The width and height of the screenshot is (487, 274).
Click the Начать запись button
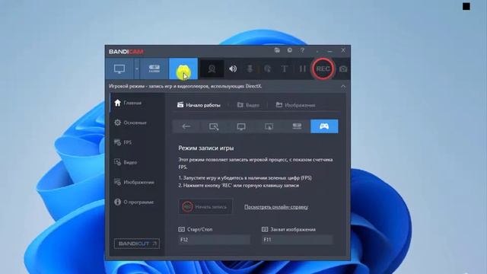pos(205,206)
